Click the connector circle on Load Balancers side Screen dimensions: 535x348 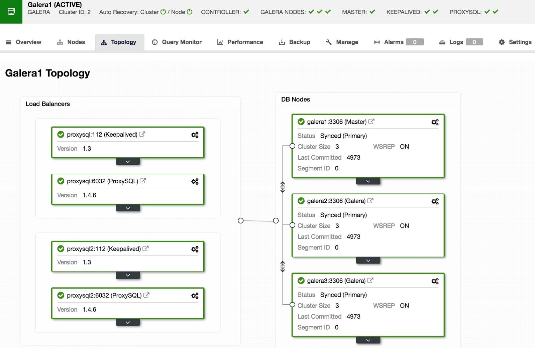tap(240, 221)
